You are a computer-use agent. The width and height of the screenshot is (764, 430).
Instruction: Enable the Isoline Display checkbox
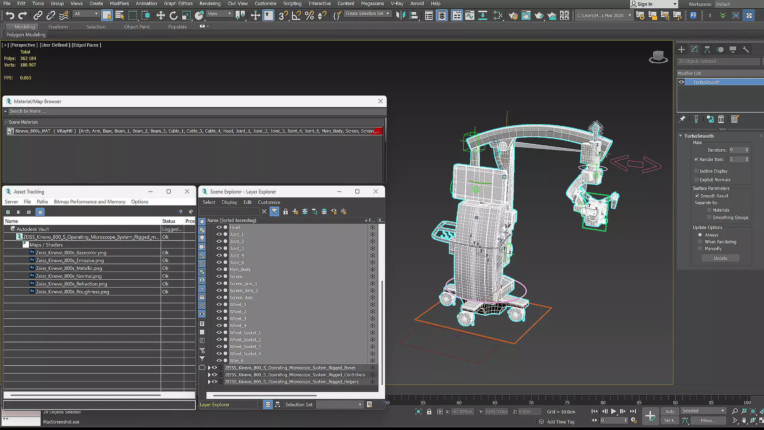(x=697, y=171)
